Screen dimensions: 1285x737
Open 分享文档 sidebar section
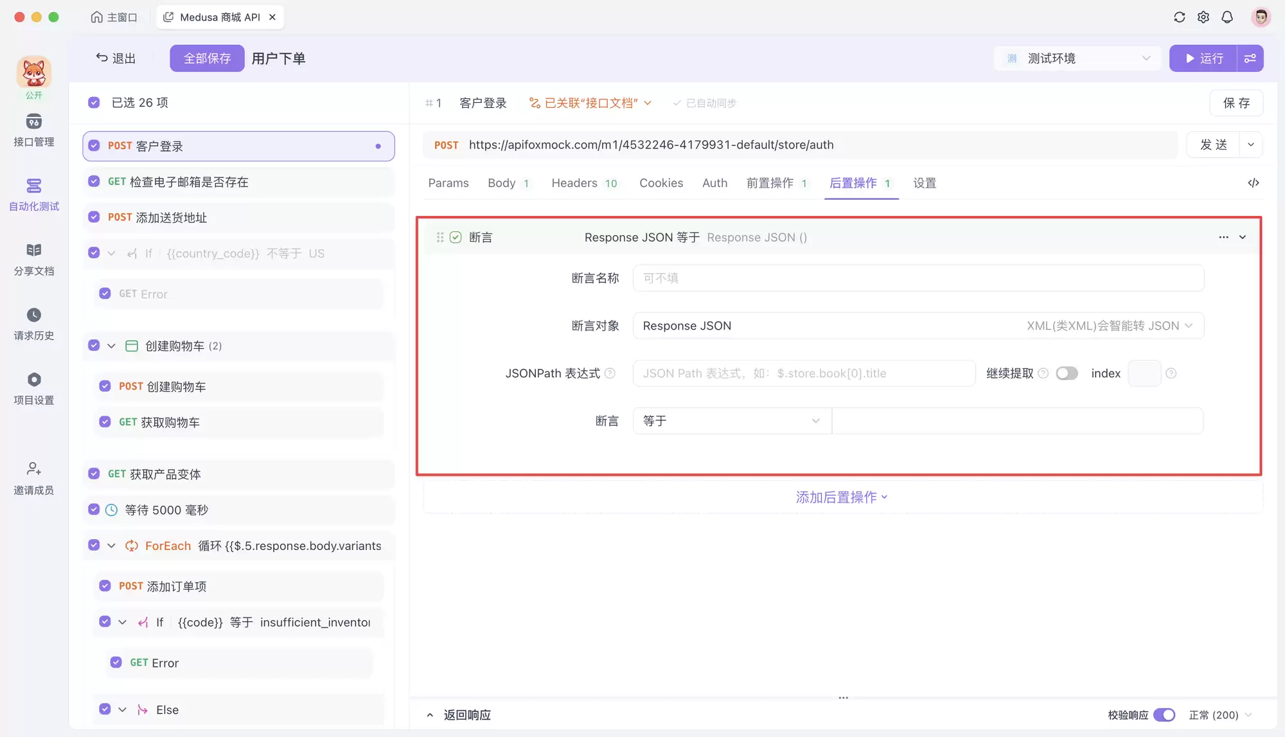(x=33, y=260)
